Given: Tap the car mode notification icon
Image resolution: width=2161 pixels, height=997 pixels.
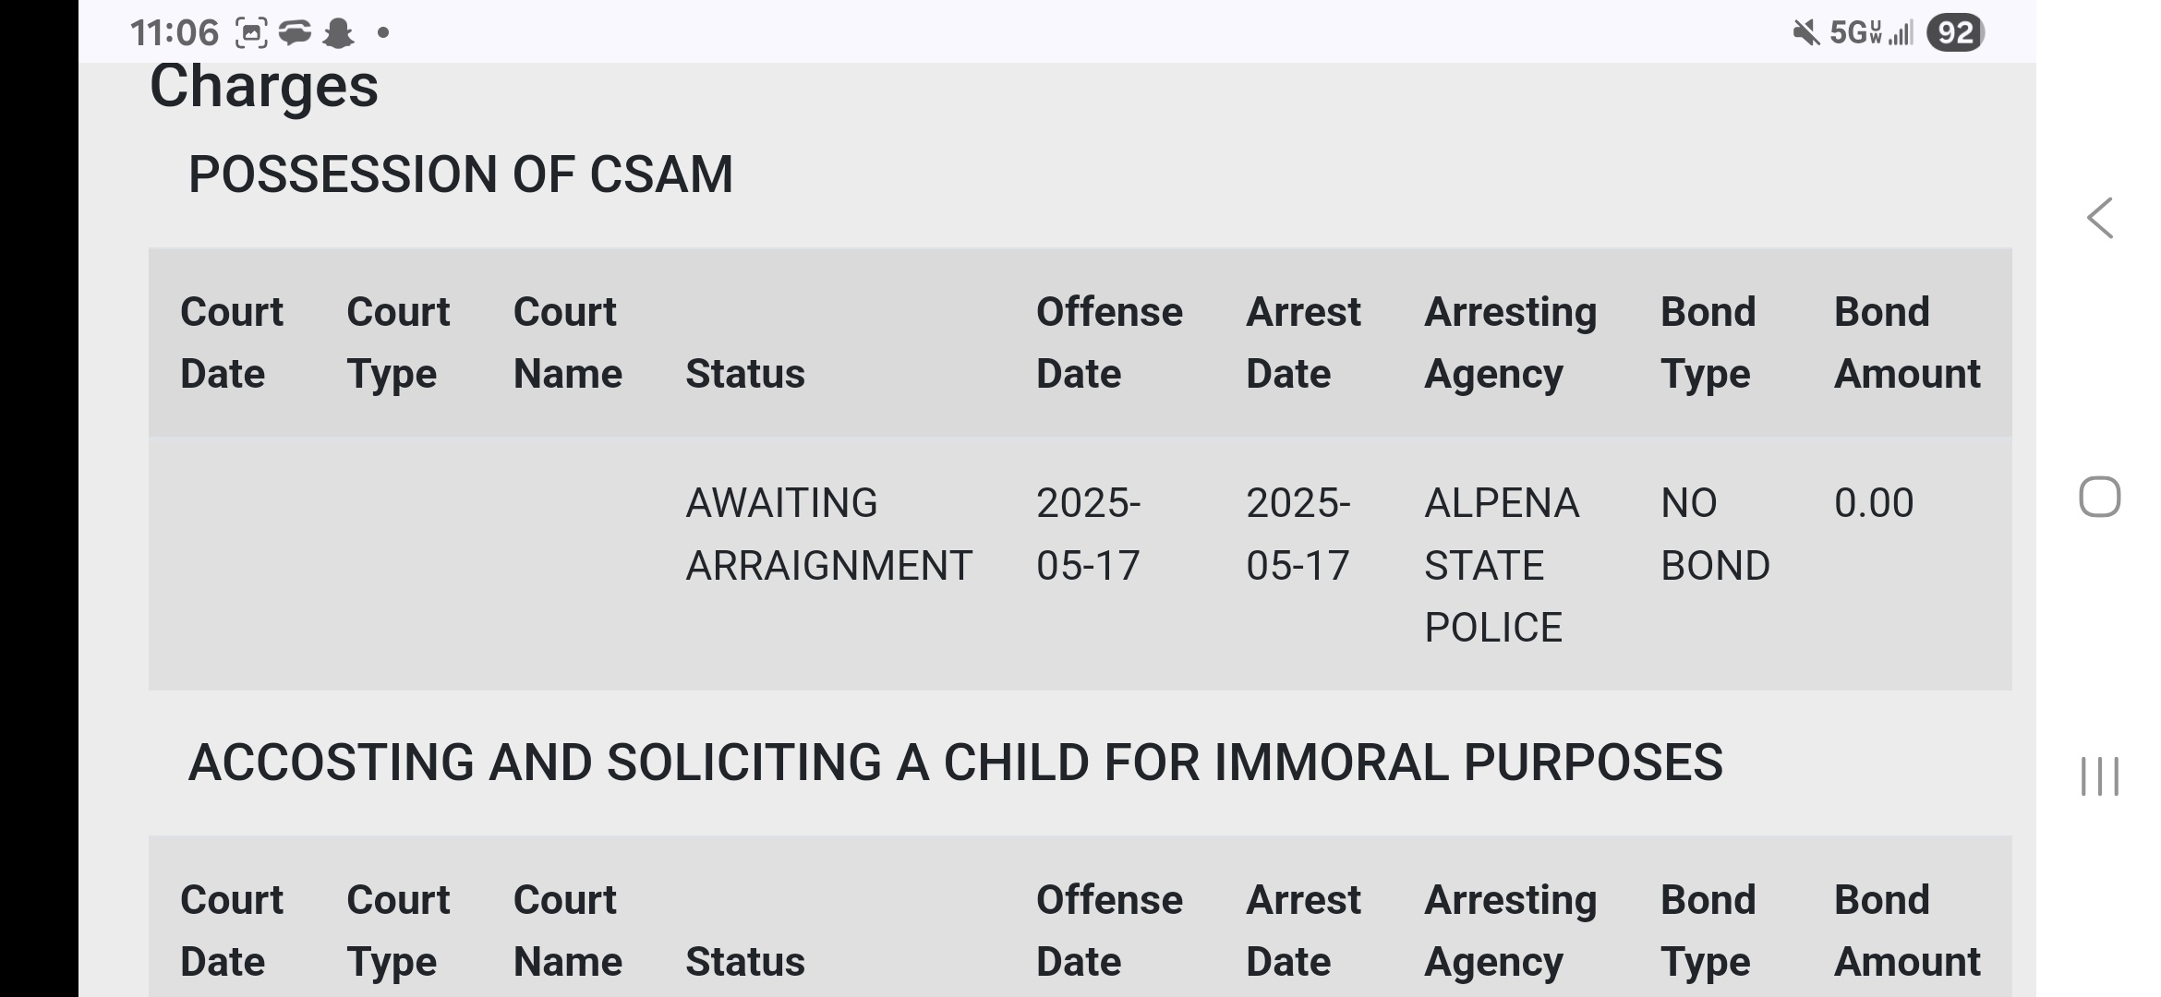Looking at the screenshot, I should coord(295,33).
